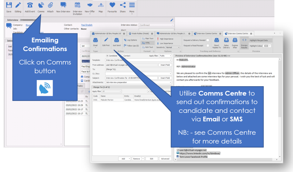This screenshot has width=293, height=172.
Task: Select the Candidate radio button
Action: (x=107, y=56)
